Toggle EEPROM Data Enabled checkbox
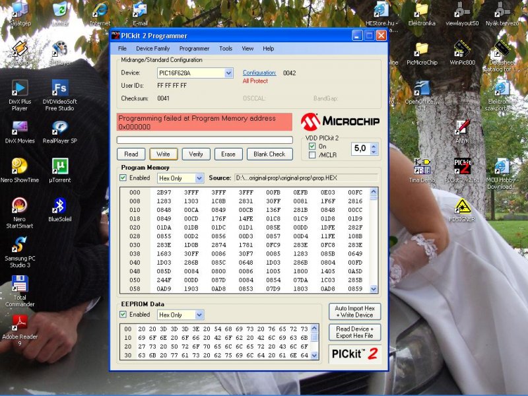Viewport: 528px width, 396px height. tap(123, 315)
